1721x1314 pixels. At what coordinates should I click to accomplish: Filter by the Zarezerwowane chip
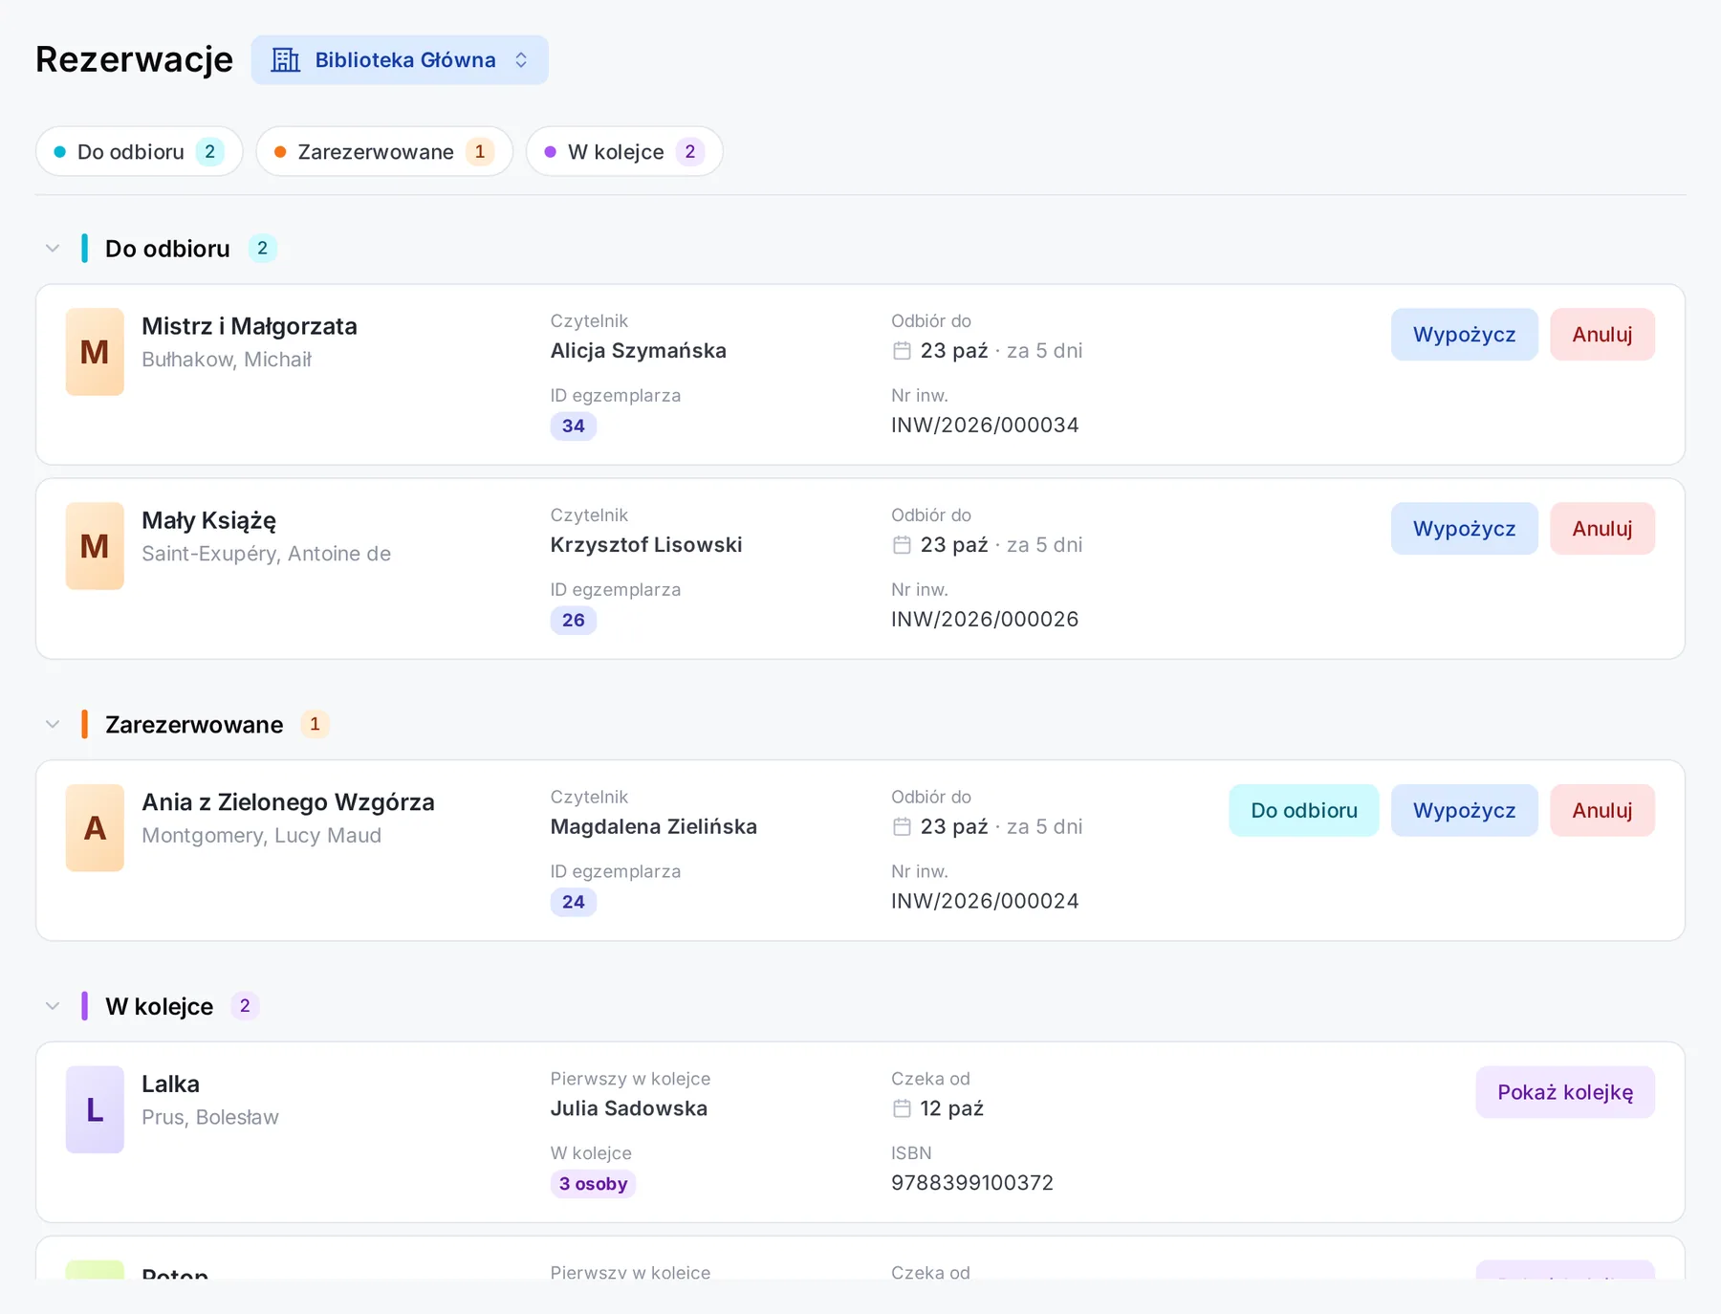384,152
